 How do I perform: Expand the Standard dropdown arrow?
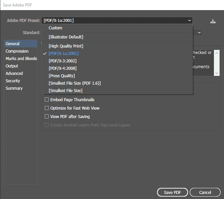pos(199,33)
